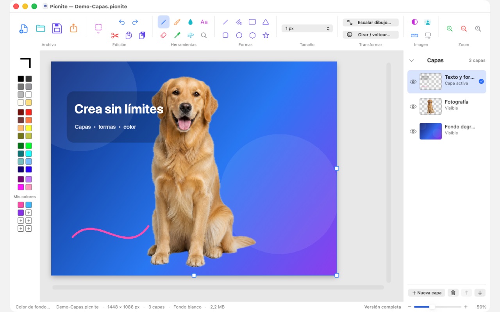Viewport: 500px width, 312px height.
Task: Click the contrast half-circle icon in Imagen
Action: click(414, 22)
